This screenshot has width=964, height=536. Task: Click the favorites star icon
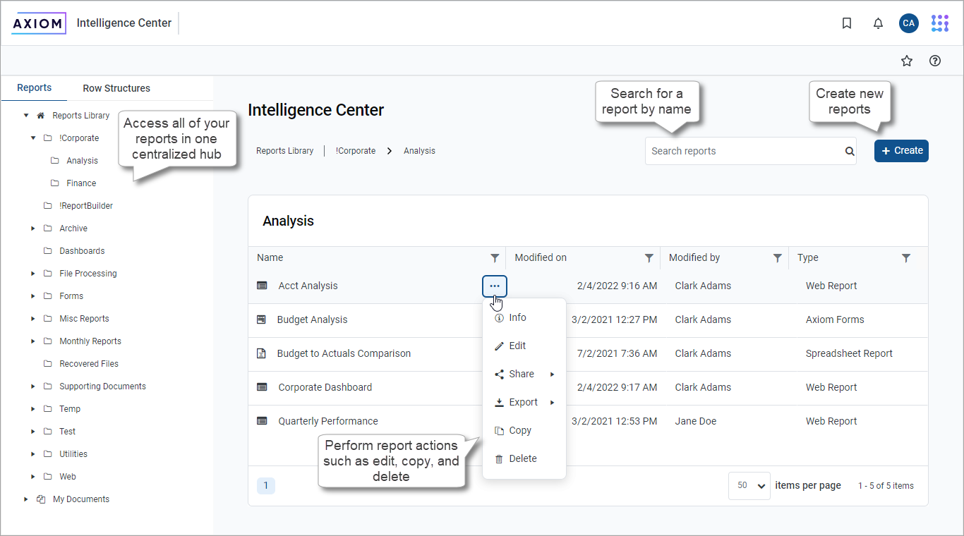(907, 61)
